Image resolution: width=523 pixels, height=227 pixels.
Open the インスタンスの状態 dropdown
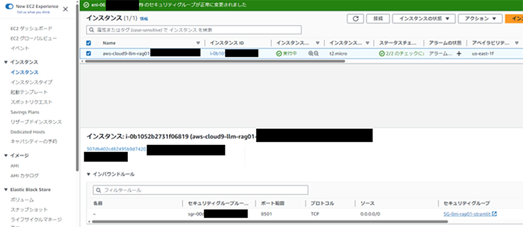424,19
